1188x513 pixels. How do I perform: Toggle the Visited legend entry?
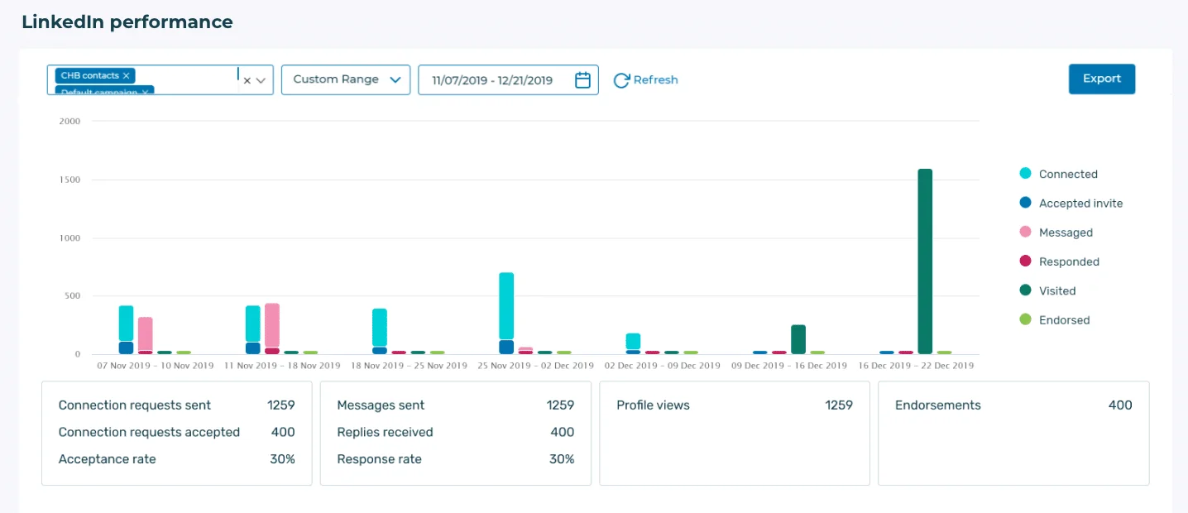[x=1048, y=290]
